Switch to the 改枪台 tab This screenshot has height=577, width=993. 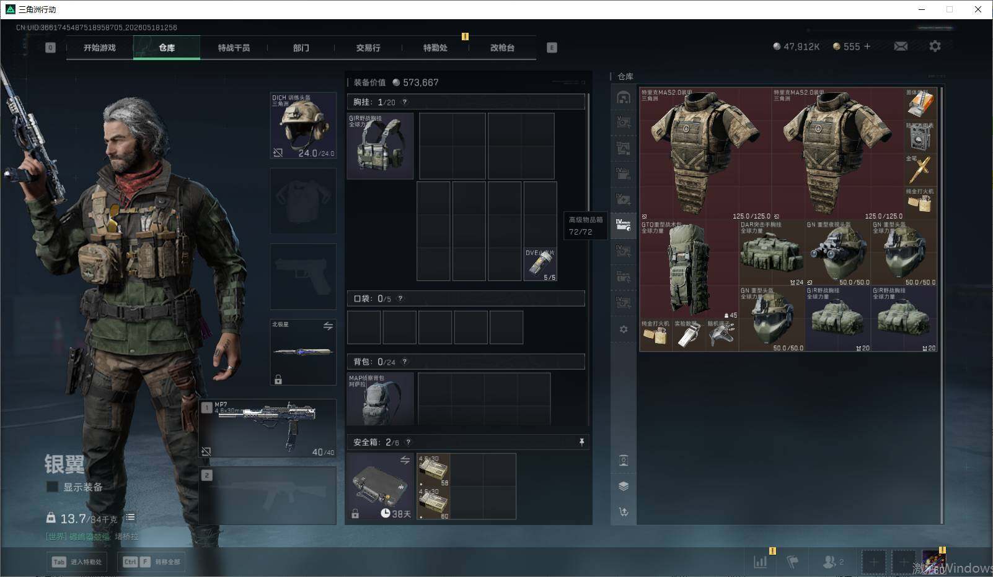pos(502,48)
